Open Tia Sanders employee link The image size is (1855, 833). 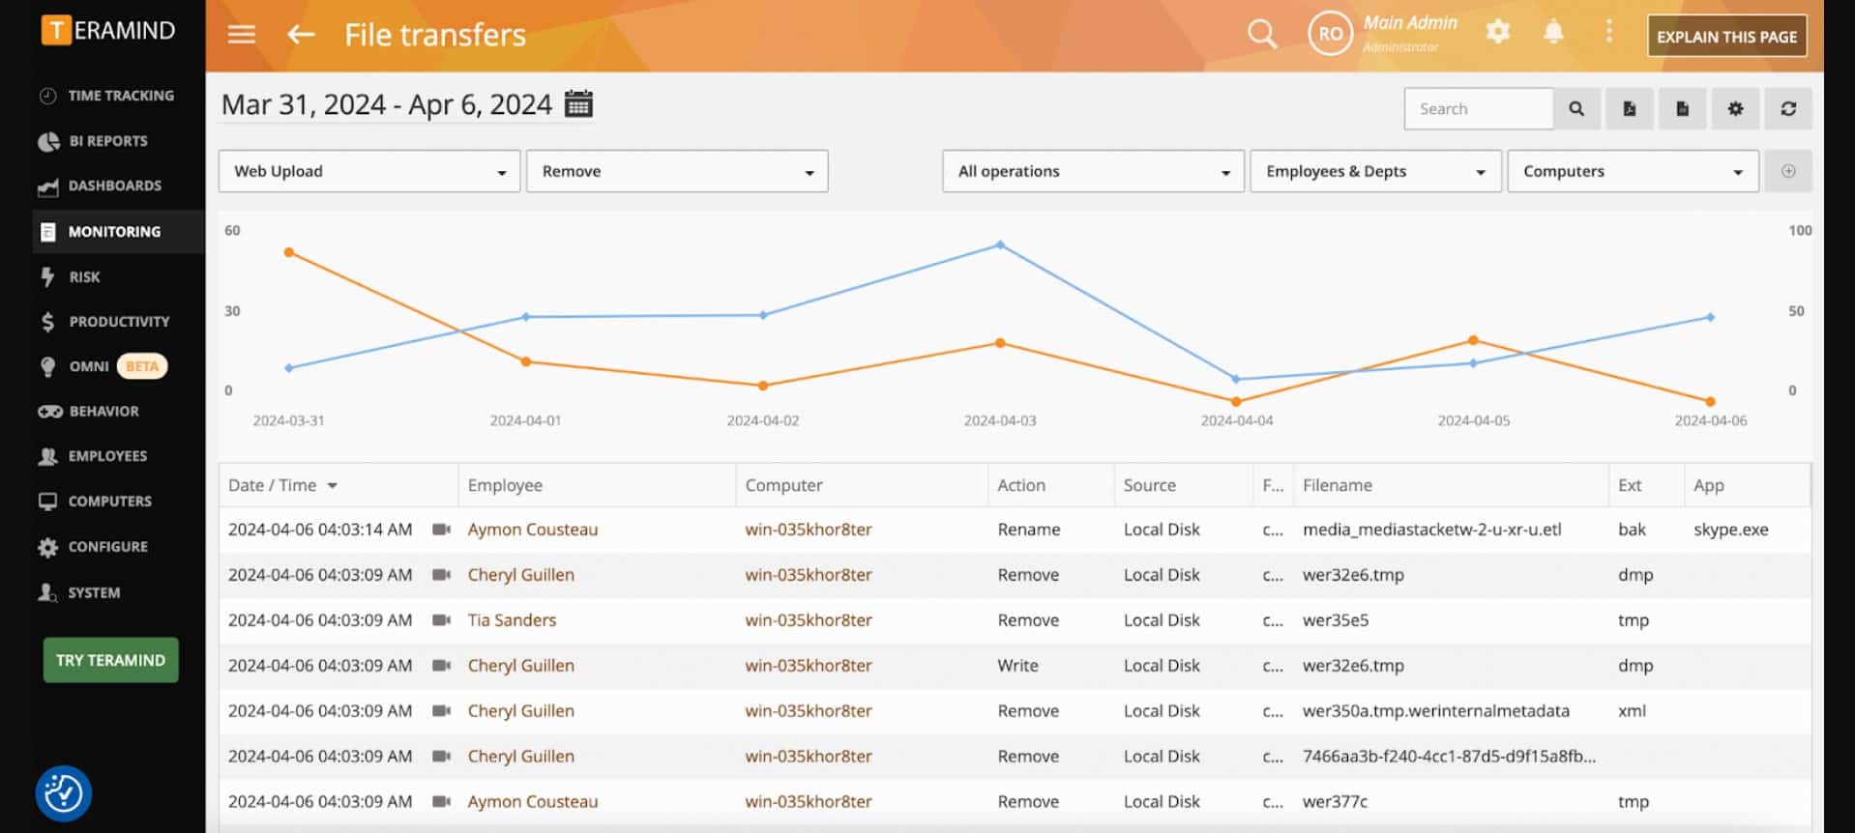pyautogui.click(x=512, y=620)
